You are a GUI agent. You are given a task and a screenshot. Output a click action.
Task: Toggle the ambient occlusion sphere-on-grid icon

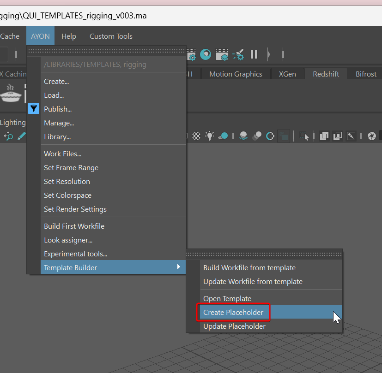[243, 136]
